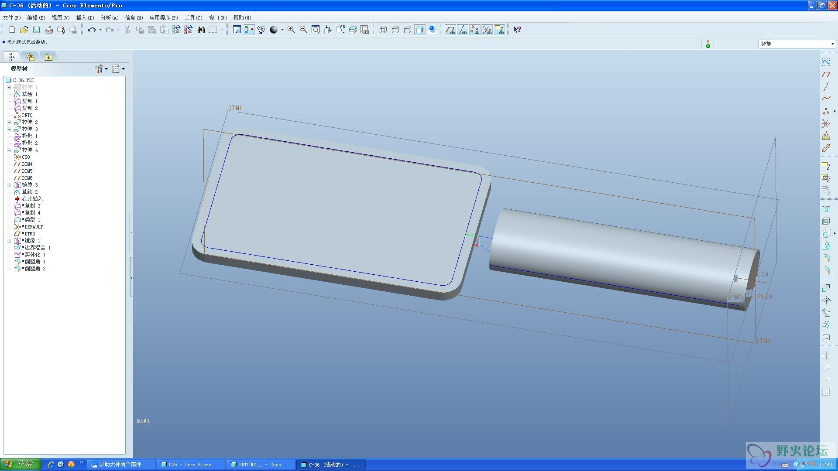838x471 pixels.
Task: Switch to the C36 Creo Elements taskbar window
Action: pos(191,464)
